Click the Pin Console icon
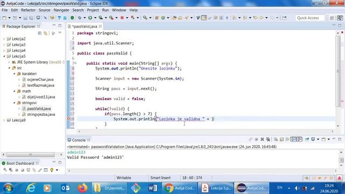The image size is (345, 194). pos(307,139)
